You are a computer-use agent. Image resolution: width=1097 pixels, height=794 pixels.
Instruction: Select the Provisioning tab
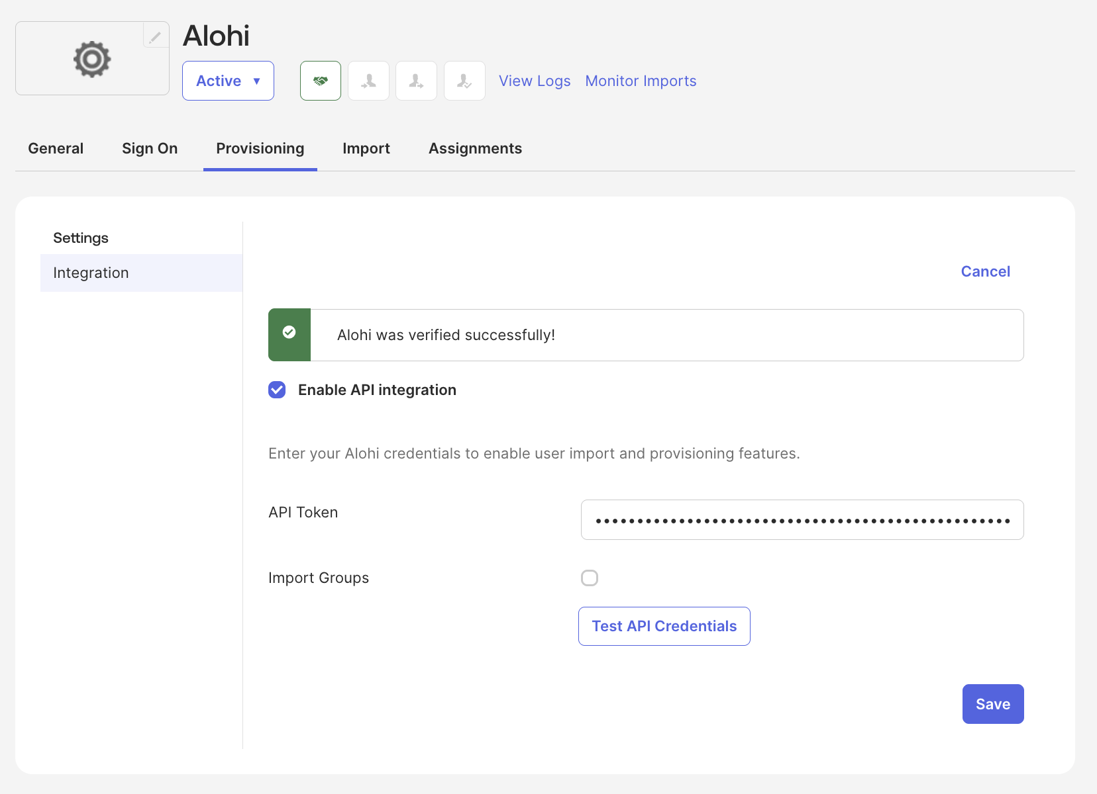coord(260,148)
